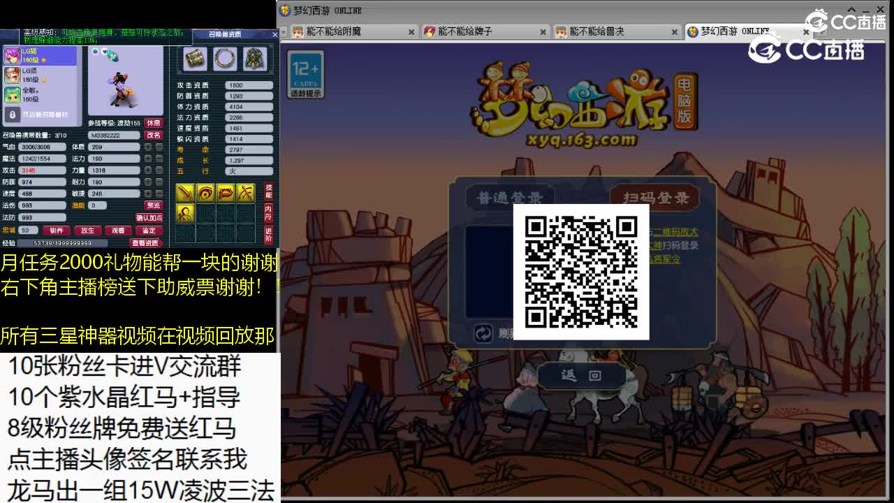Close the 能不能给牌子 tab
Screen dimensions: 894x503
point(543,32)
